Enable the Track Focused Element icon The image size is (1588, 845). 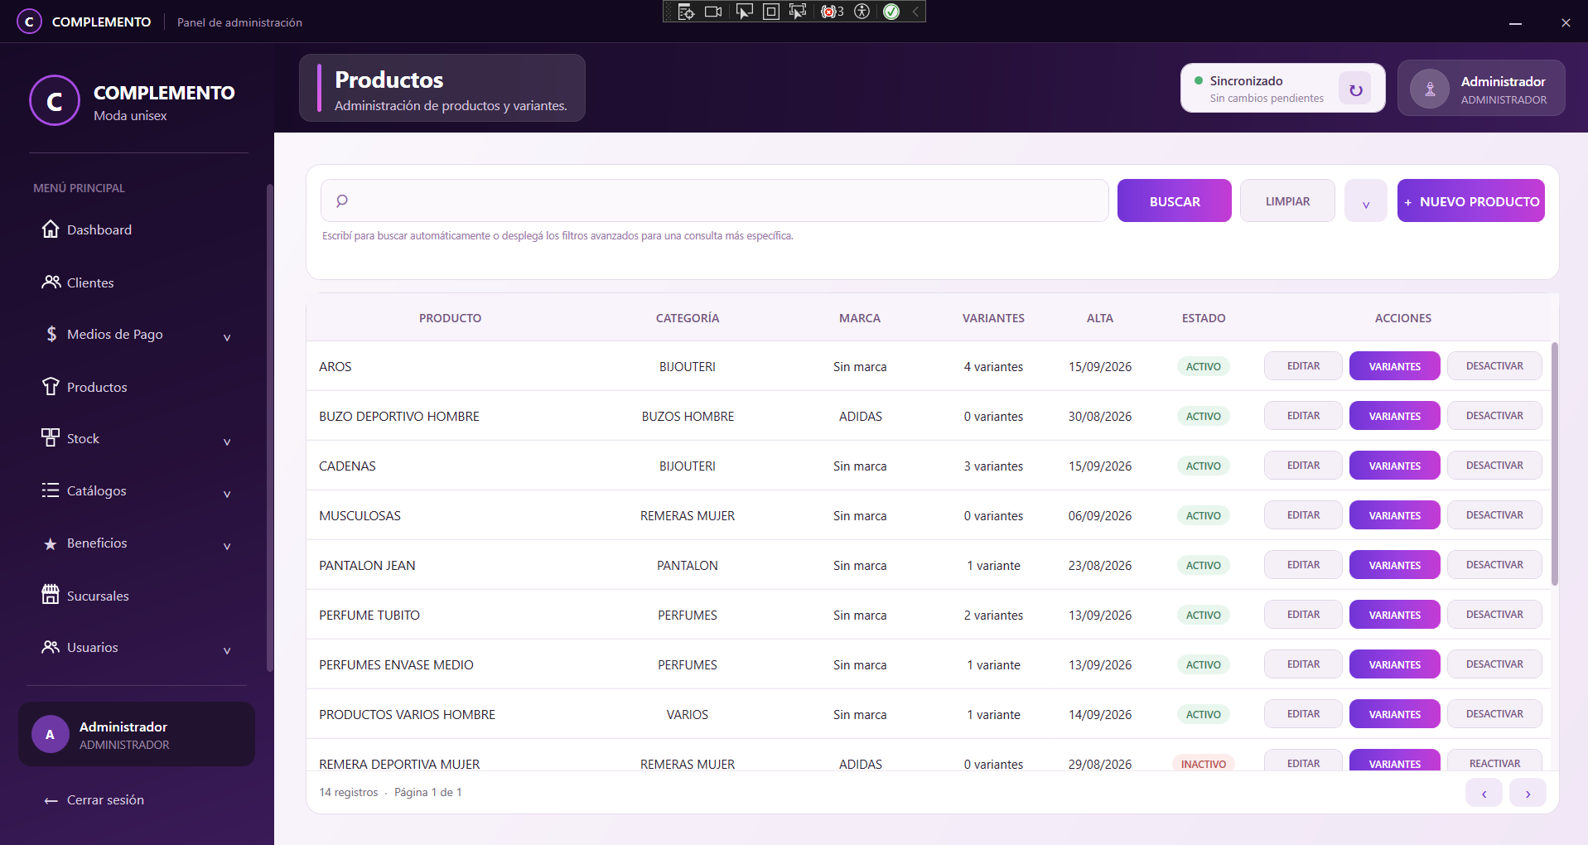[x=798, y=12]
